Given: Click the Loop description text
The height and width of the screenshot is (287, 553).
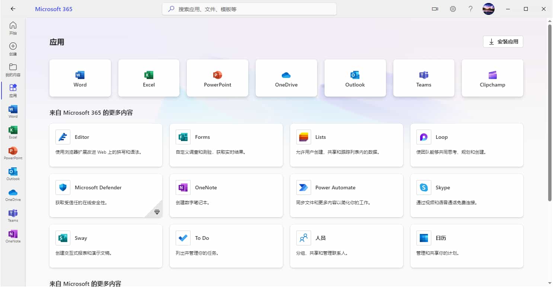Looking at the screenshot, I should point(452,152).
